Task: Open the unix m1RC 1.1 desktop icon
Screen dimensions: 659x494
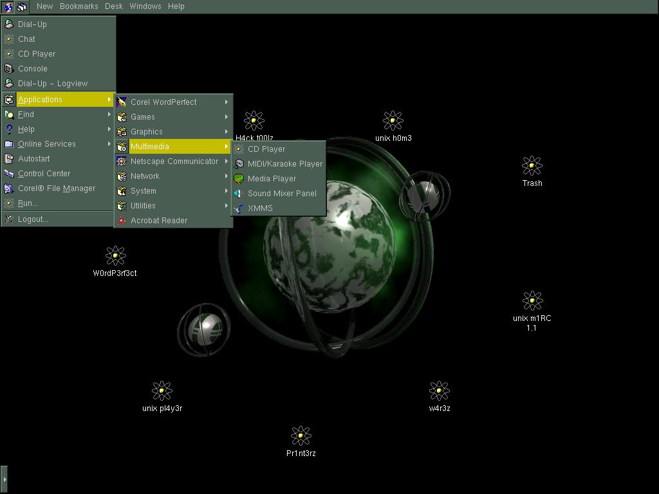Action: (532, 301)
